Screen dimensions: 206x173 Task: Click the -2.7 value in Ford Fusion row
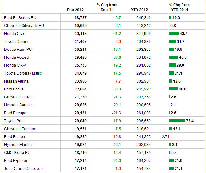tap(164, 137)
